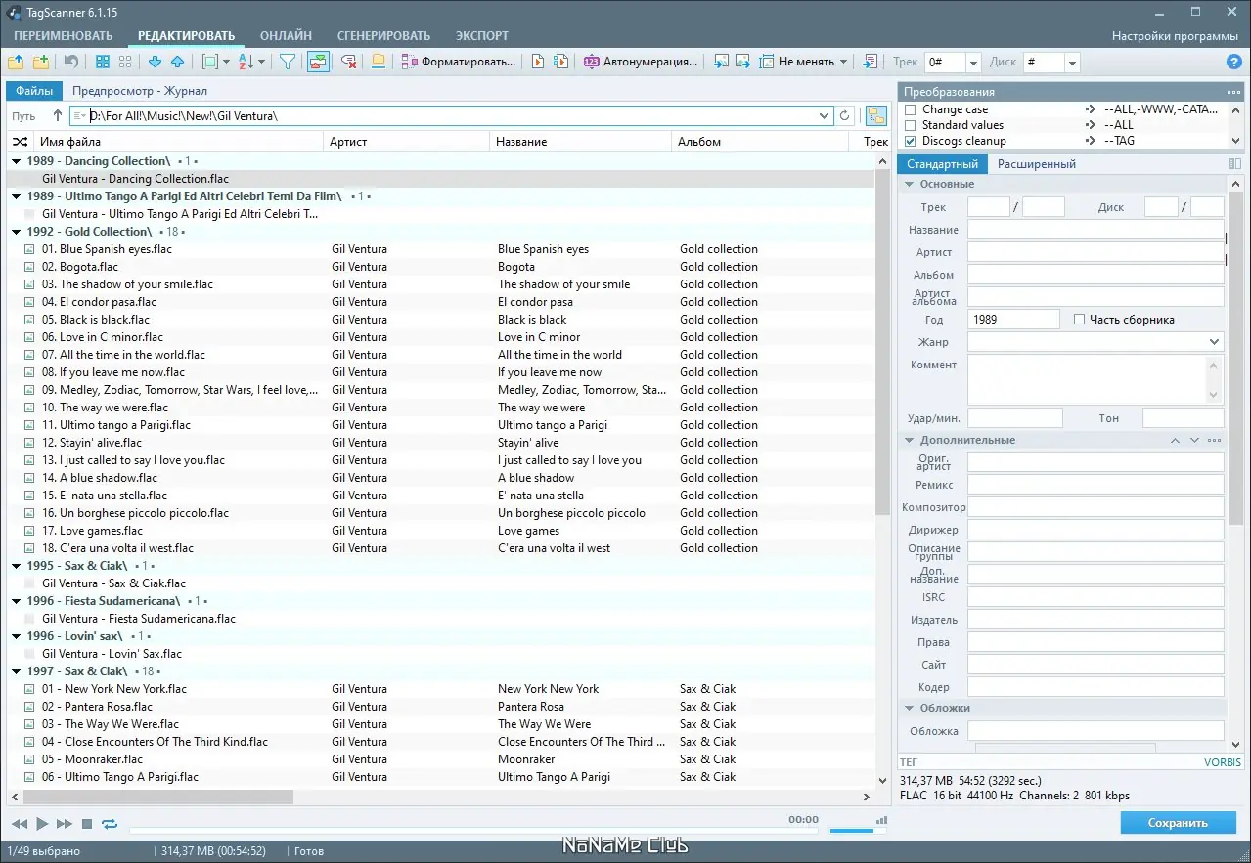Click the second cover image arrow icon
This screenshot has width=1251, height=863.
click(x=742, y=62)
